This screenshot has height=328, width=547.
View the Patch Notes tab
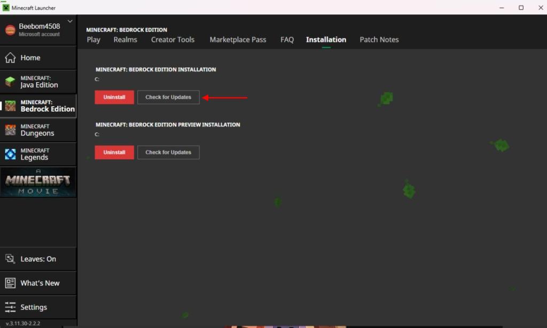click(x=379, y=40)
